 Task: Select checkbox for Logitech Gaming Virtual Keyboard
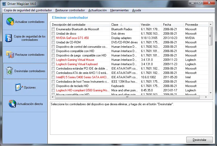tap(53, 64)
